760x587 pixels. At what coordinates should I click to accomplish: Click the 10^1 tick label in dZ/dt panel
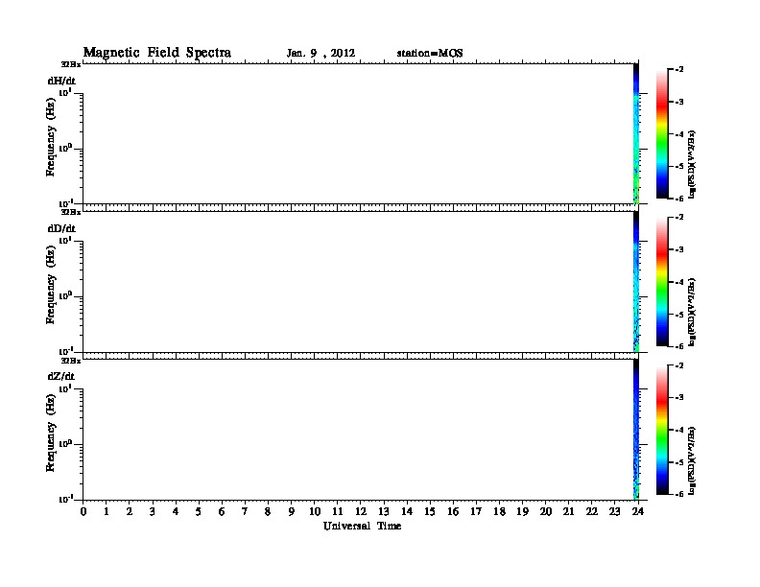pyautogui.click(x=65, y=388)
